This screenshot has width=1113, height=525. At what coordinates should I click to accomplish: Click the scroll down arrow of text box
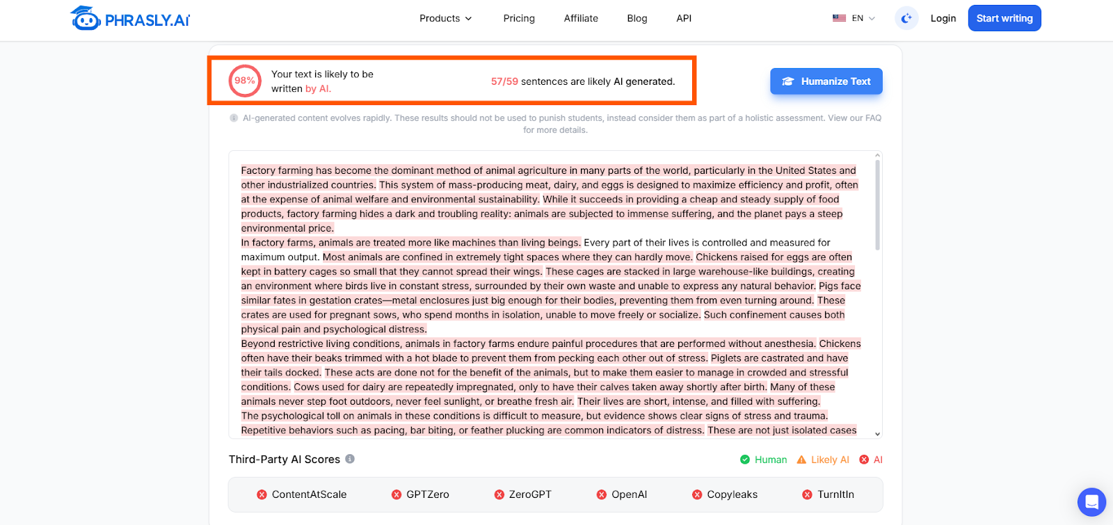(x=877, y=434)
